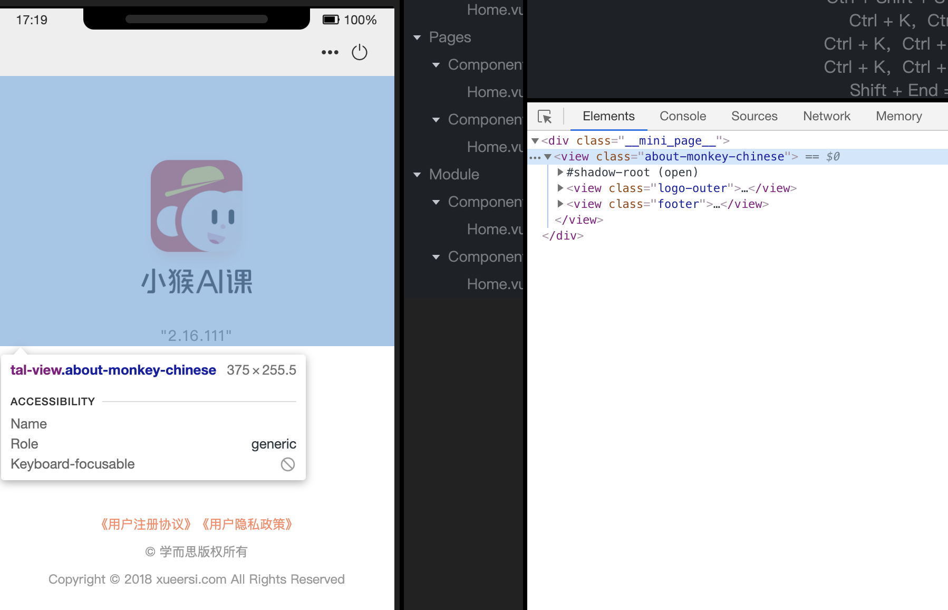Click the Name row in the accessibility tooltip

[x=153, y=424]
